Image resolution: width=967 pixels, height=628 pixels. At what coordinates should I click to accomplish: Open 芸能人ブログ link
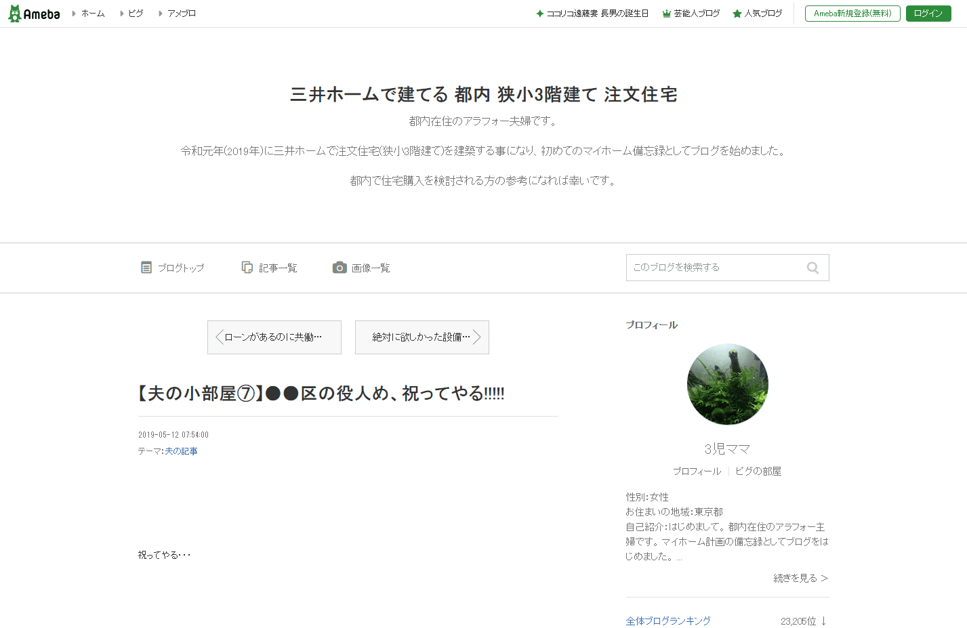click(x=697, y=14)
